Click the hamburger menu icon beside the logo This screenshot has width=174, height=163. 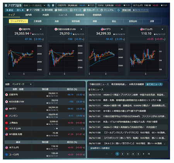pos(6,5)
